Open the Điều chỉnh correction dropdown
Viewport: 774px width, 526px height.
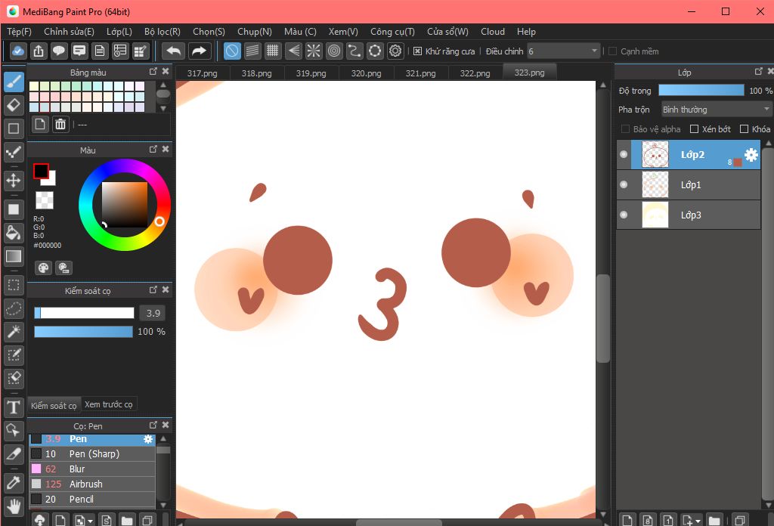(563, 51)
